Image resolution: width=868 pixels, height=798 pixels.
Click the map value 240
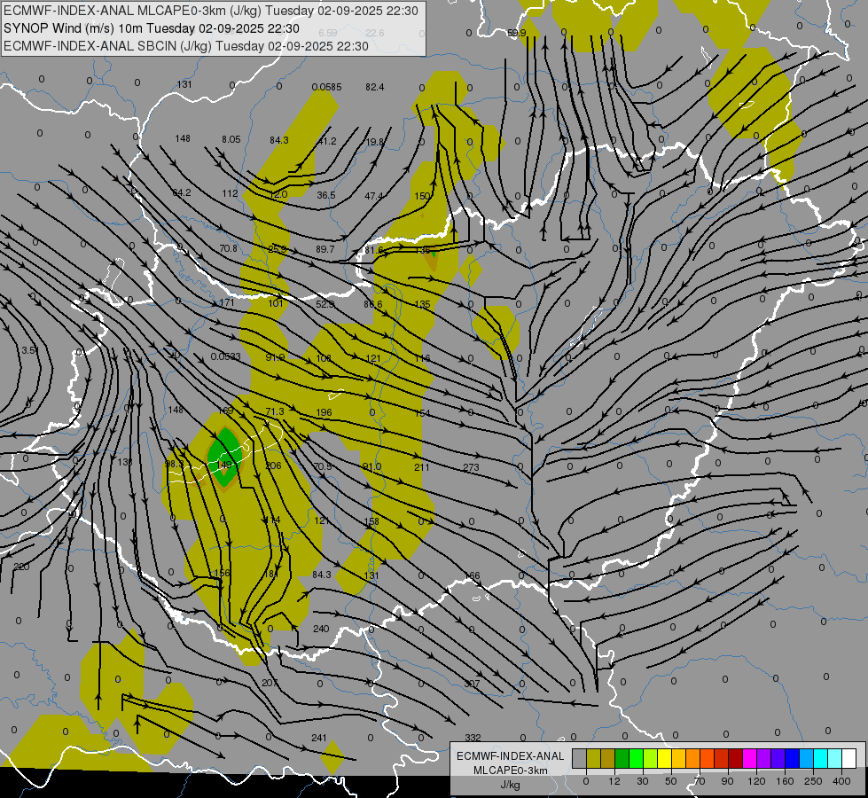pos(321,629)
